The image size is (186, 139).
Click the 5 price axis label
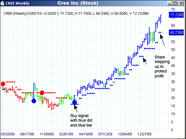(172, 122)
